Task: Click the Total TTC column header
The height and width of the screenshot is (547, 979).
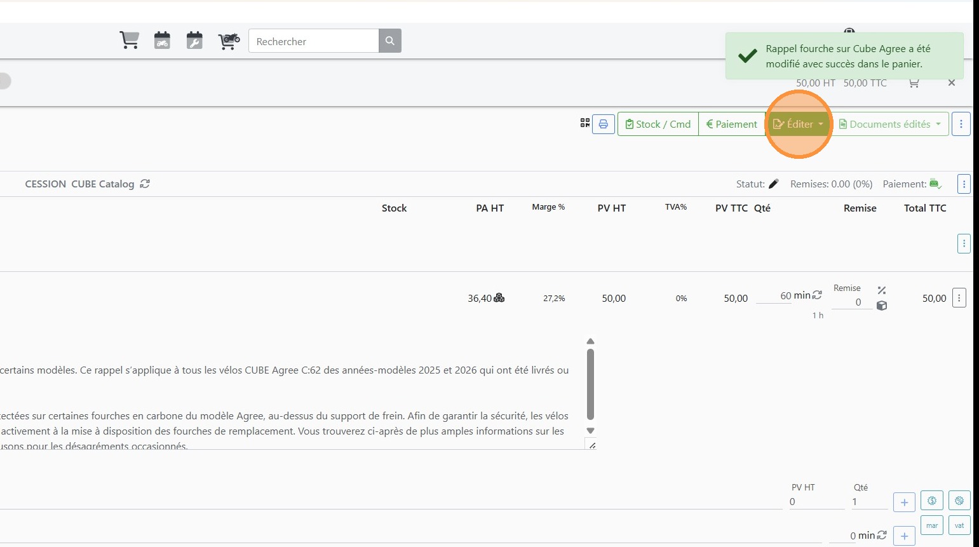Action: pyautogui.click(x=925, y=208)
